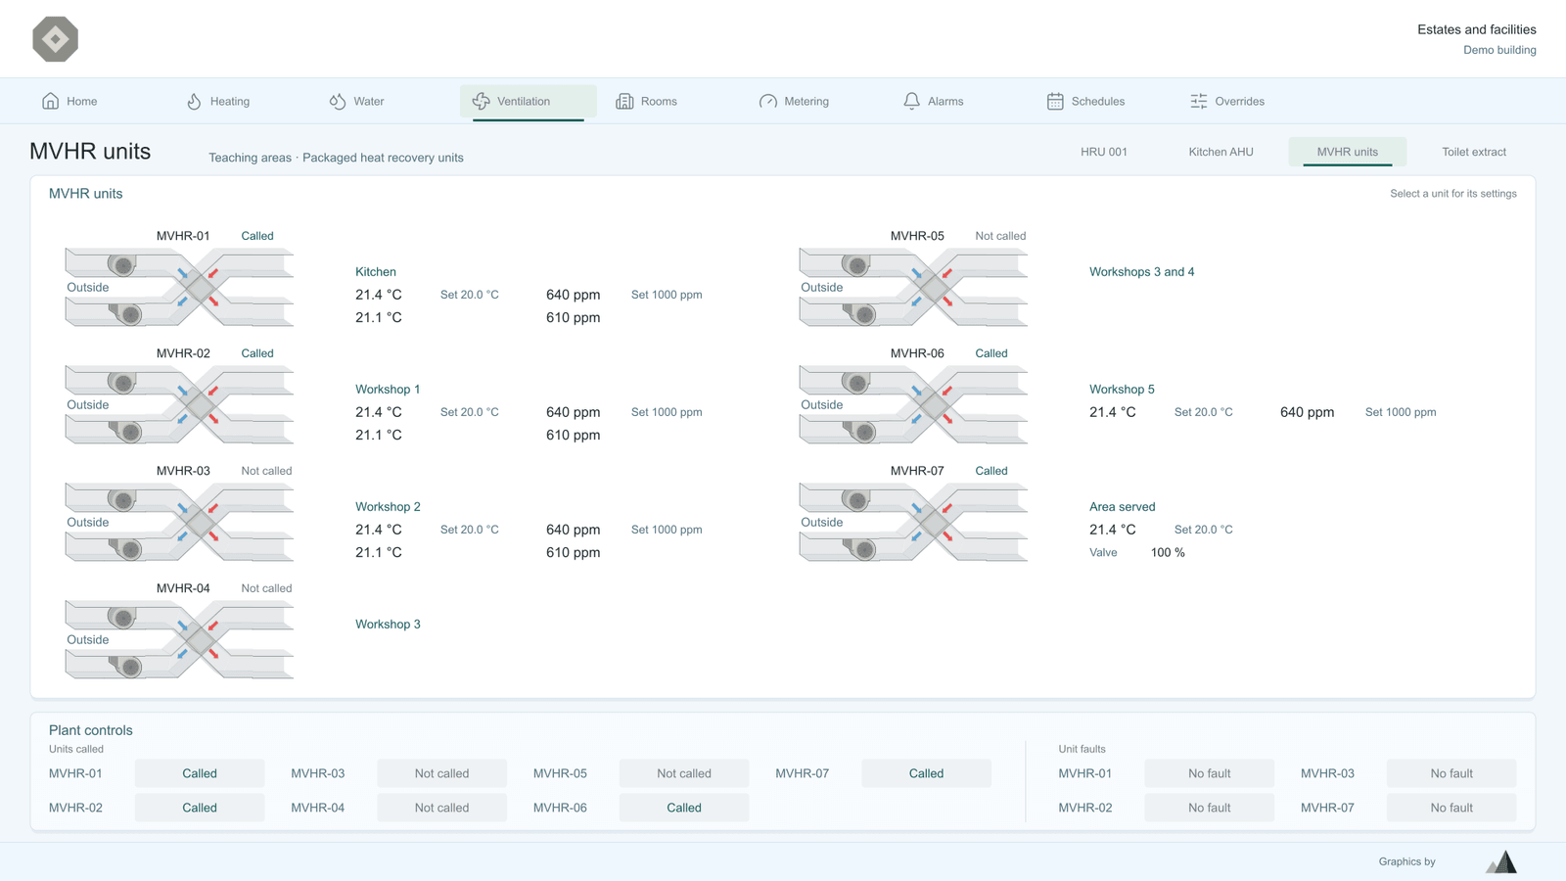Toggle MVHR-01 Called status in Plant controls
Image resolution: width=1566 pixels, height=881 pixels.
coord(200,773)
